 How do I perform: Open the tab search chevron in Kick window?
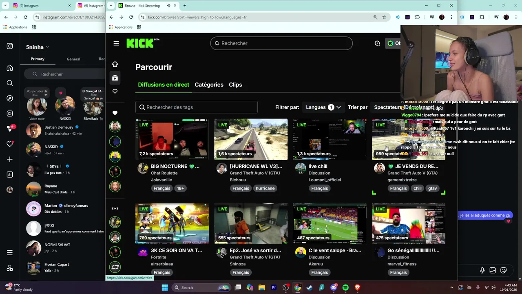pyautogui.click(x=111, y=6)
